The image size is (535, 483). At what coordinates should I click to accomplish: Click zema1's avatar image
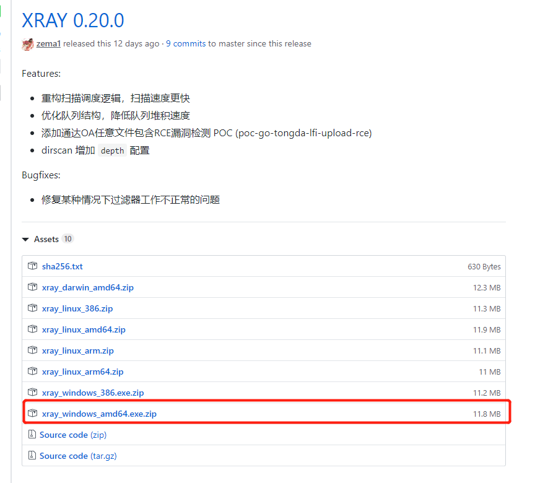[x=28, y=44]
